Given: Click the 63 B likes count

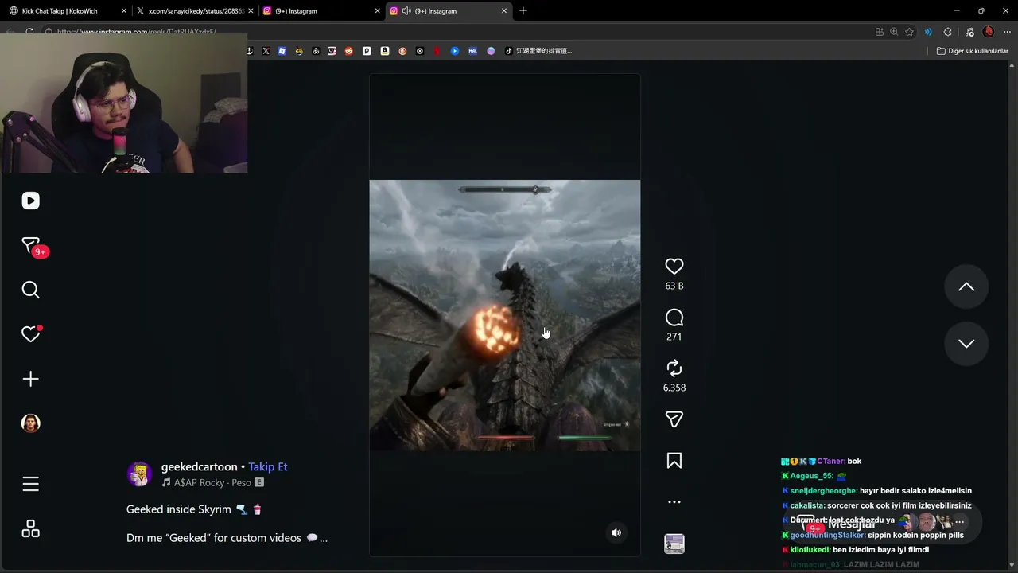Looking at the screenshot, I should point(674,286).
